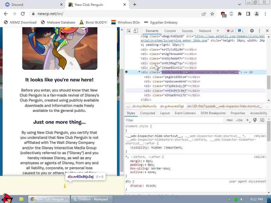Click the taskbar volume speaker icon

242,199
